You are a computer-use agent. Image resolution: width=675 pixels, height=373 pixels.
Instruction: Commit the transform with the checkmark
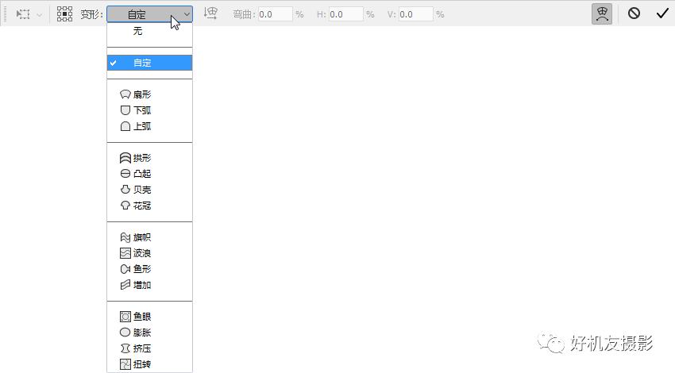[662, 13]
